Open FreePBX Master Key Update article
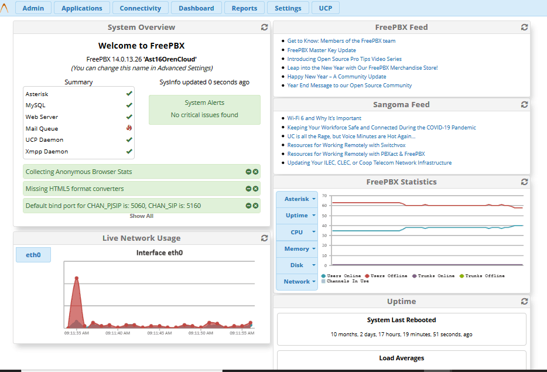547x372 pixels. pyautogui.click(x=322, y=50)
